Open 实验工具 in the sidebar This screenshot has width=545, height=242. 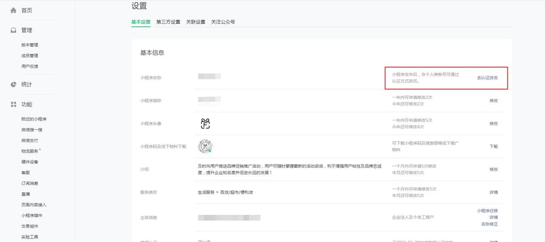[x=30, y=237]
